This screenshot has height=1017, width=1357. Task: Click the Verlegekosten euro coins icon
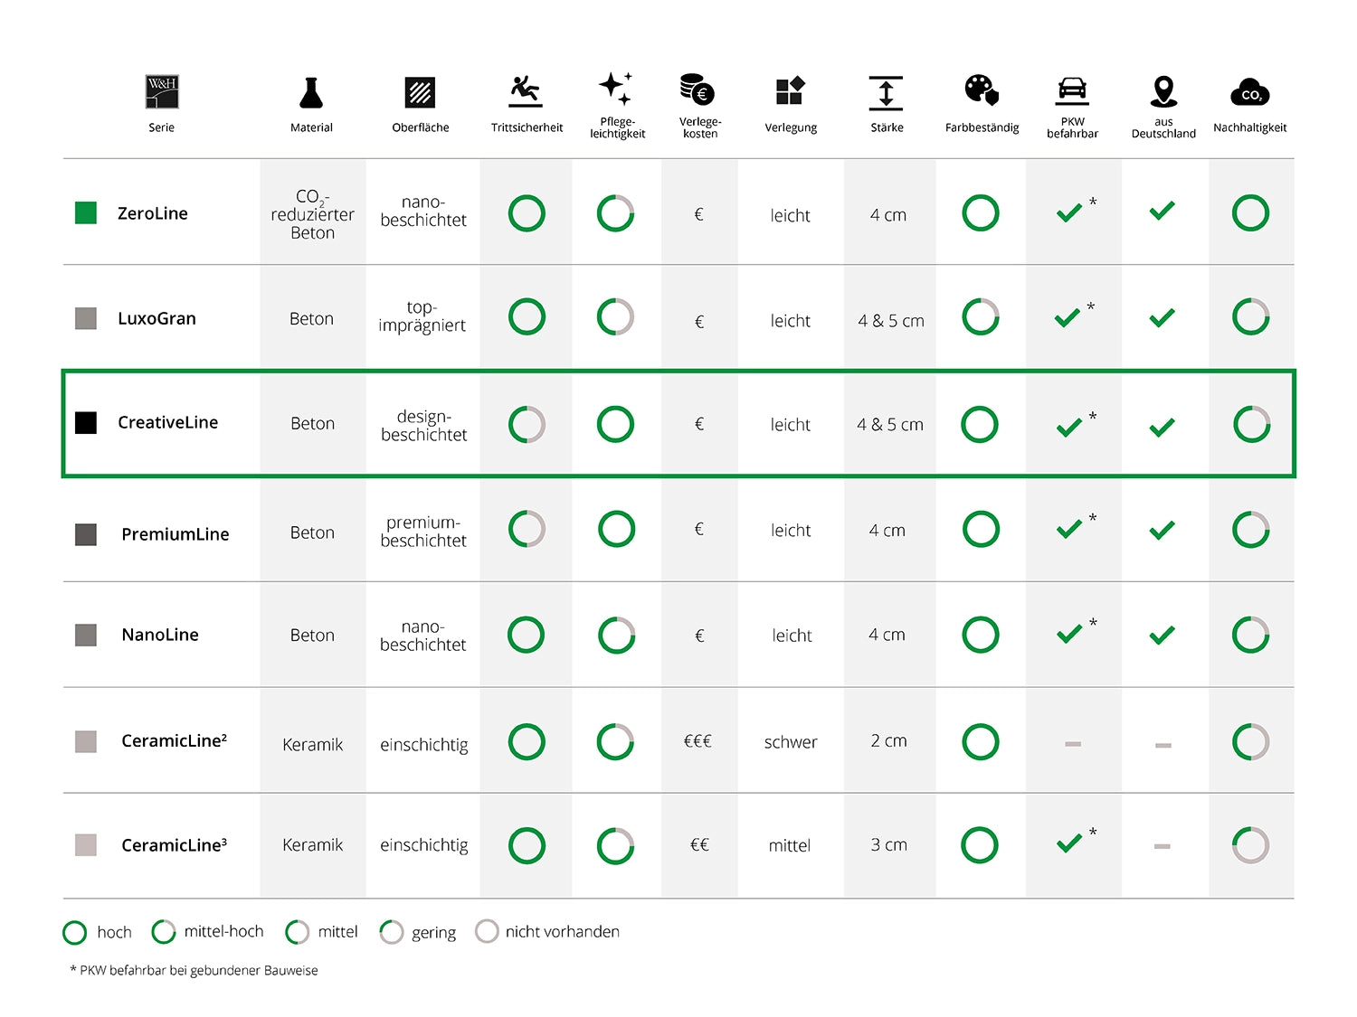tap(697, 89)
